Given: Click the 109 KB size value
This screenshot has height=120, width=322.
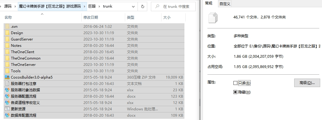Looking at the screenshot, I should point(177,115).
